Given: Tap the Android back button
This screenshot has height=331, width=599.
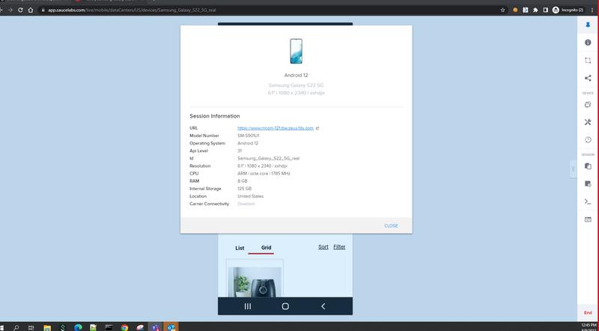Looking at the screenshot, I should (323, 306).
